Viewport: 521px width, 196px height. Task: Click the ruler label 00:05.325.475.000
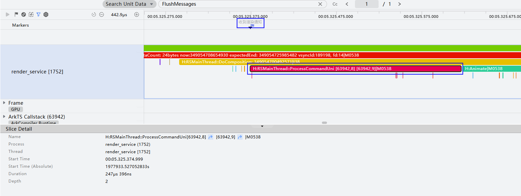pyautogui.click(x=336, y=16)
